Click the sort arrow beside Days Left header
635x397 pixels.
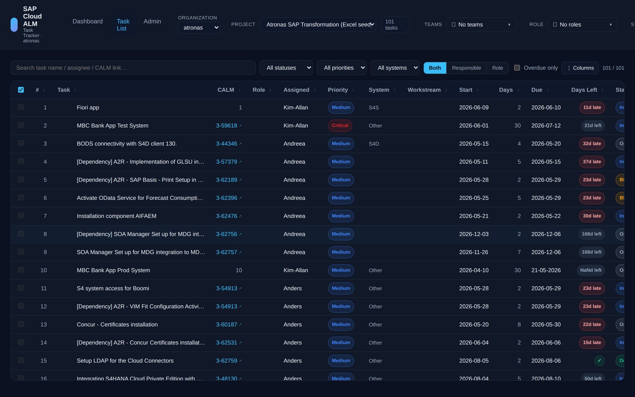pyautogui.click(x=602, y=90)
